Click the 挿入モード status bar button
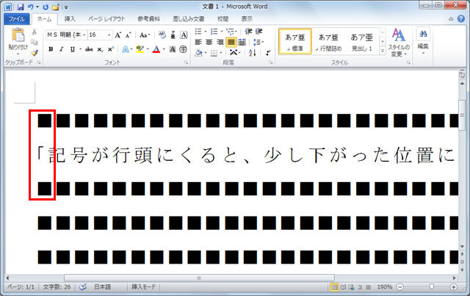The width and height of the screenshot is (470, 296). 144,287
